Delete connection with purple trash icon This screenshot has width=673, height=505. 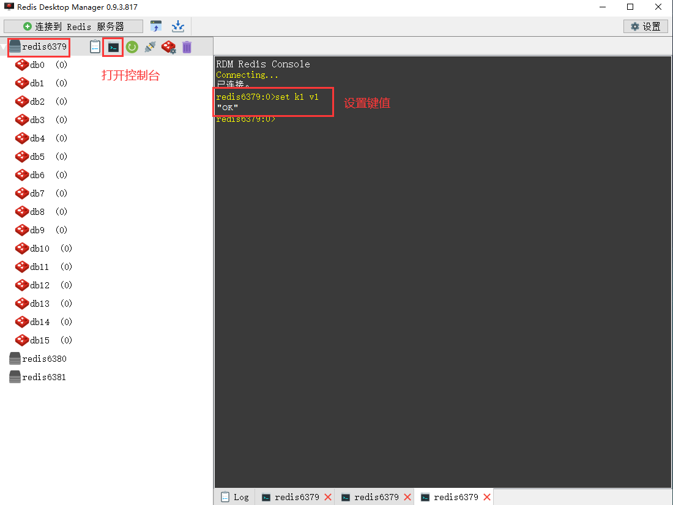click(x=187, y=47)
